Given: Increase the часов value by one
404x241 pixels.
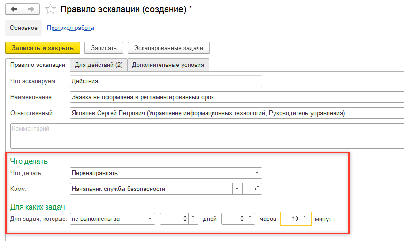Looking at the screenshot, I should pyautogui.click(x=250, y=216).
